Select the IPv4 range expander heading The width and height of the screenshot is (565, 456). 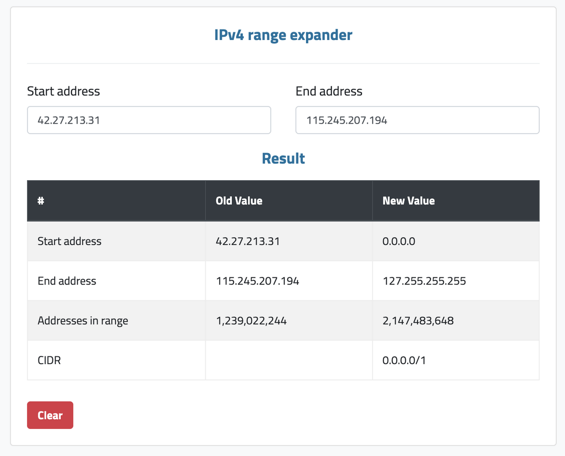coord(282,35)
